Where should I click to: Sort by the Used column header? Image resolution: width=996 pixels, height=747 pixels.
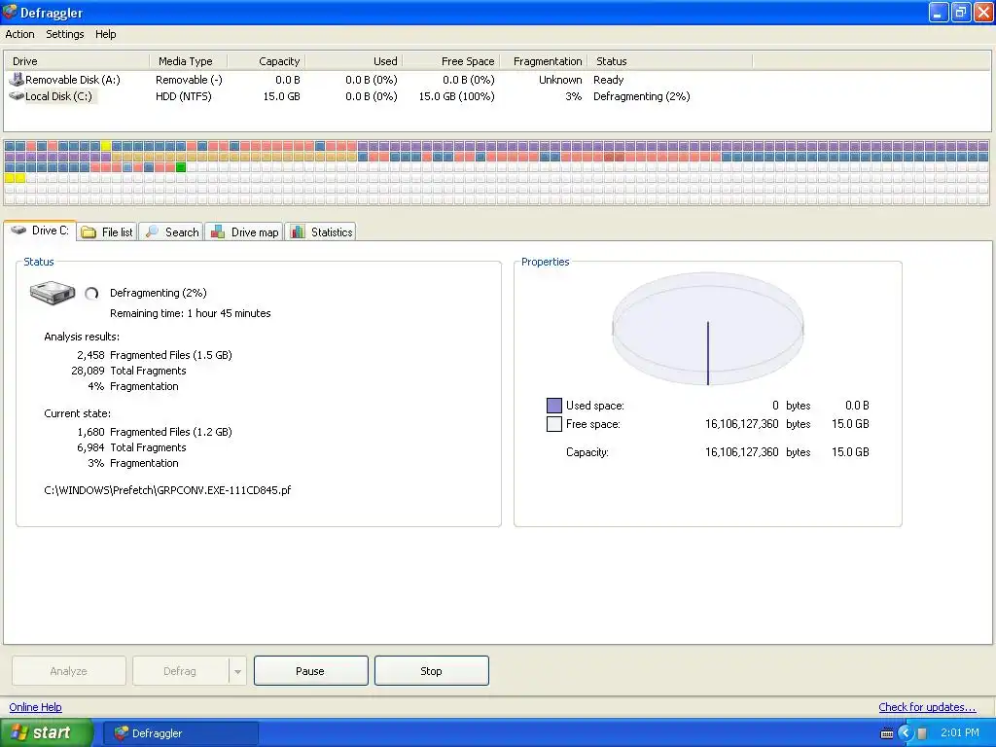coord(353,61)
